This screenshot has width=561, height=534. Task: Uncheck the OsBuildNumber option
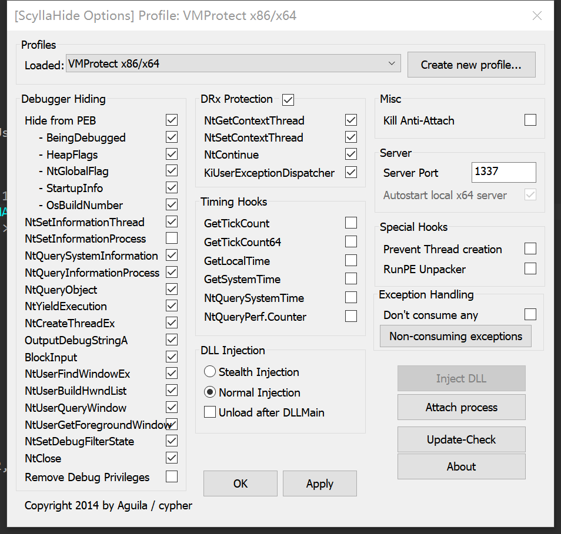tap(172, 205)
